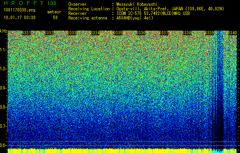Select the 0336 time marker
Image resolution: width=240 pixels, height=153 pixels.
coord(141,33)
